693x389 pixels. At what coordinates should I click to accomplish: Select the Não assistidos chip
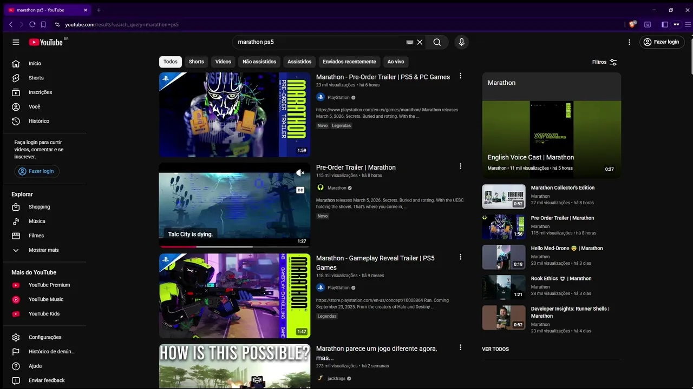point(259,62)
